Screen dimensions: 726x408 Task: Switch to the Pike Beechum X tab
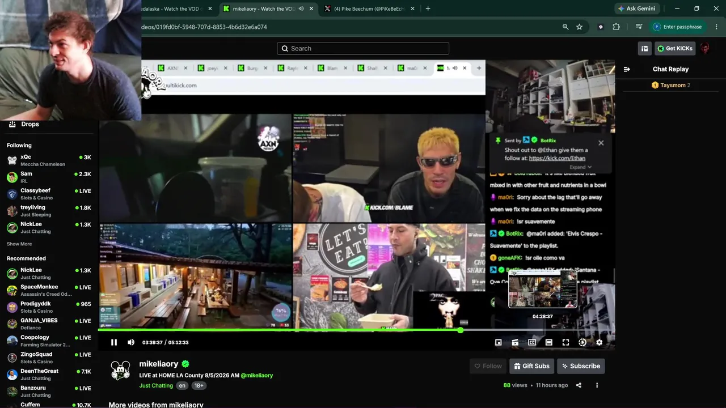coord(369,8)
